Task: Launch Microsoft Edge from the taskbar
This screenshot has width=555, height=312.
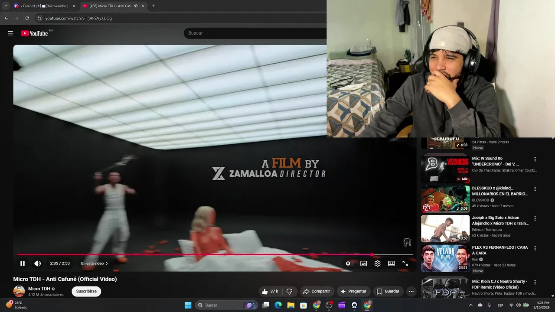Action: [278, 305]
